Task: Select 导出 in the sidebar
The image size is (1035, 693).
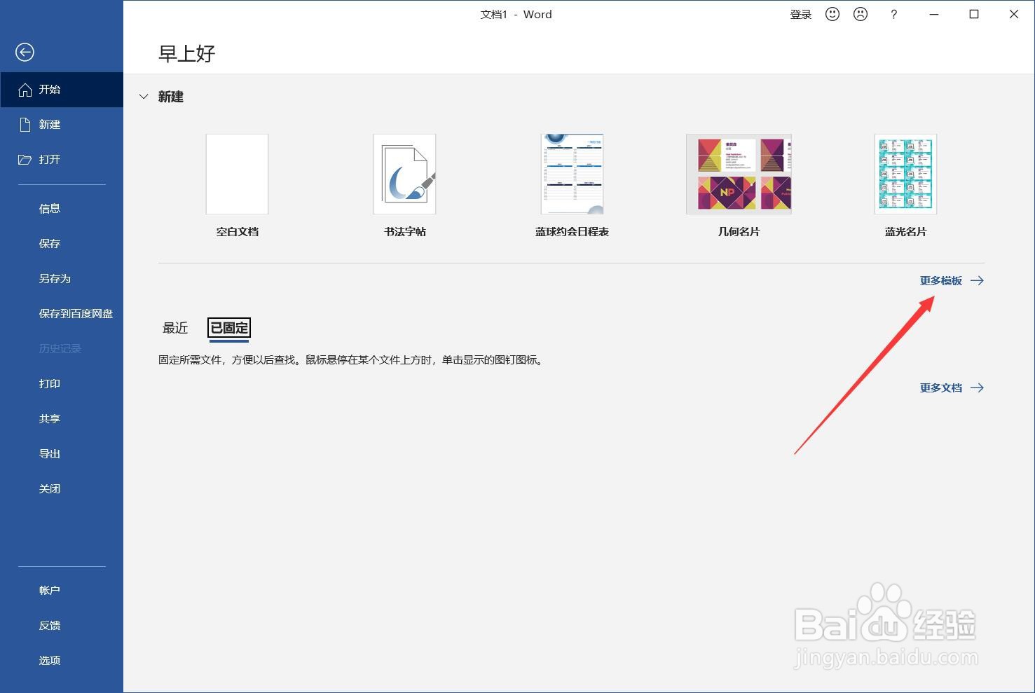Action: pyautogui.click(x=50, y=454)
